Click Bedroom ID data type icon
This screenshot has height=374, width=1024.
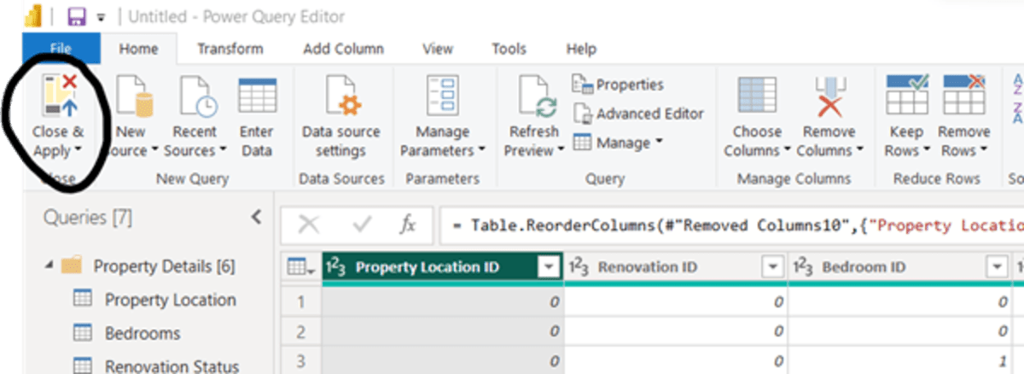(x=804, y=267)
